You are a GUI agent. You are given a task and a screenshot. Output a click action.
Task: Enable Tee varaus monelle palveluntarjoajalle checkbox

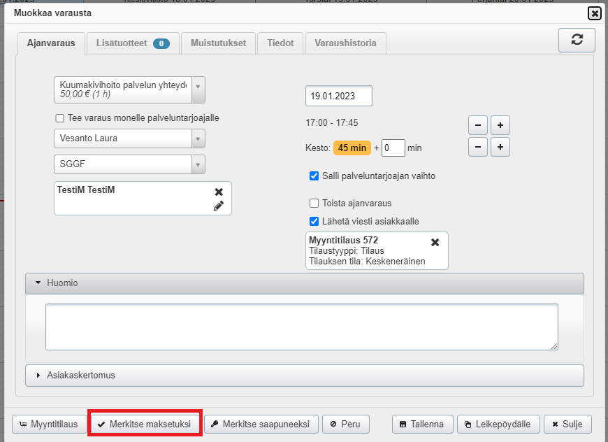tap(59, 118)
